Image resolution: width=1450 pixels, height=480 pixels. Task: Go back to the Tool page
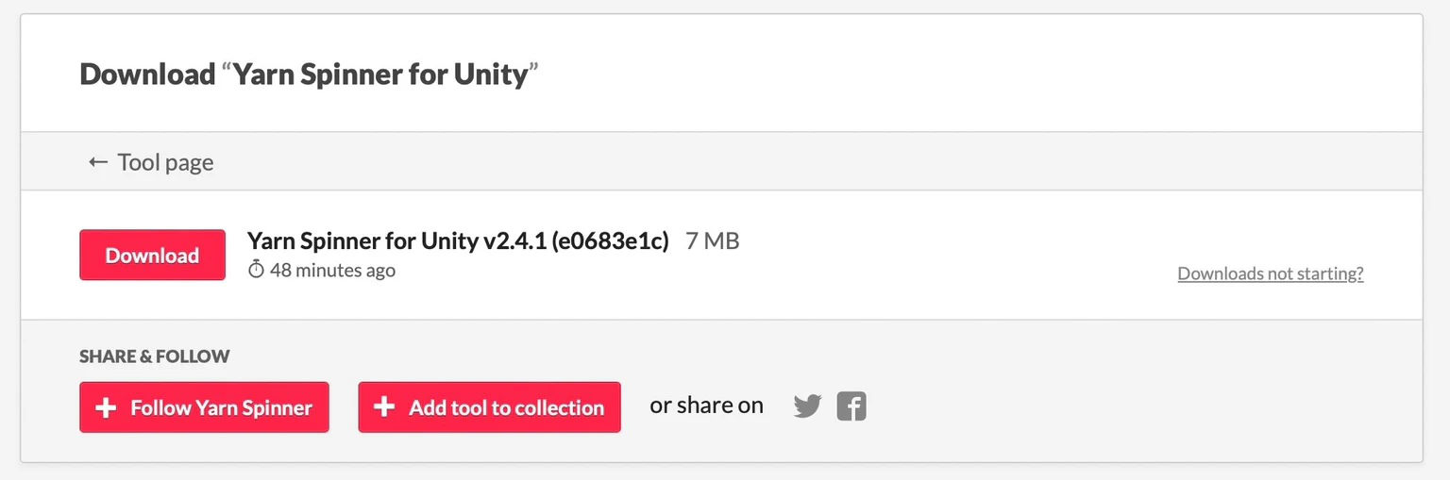pyautogui.click(x=165, y=162)
